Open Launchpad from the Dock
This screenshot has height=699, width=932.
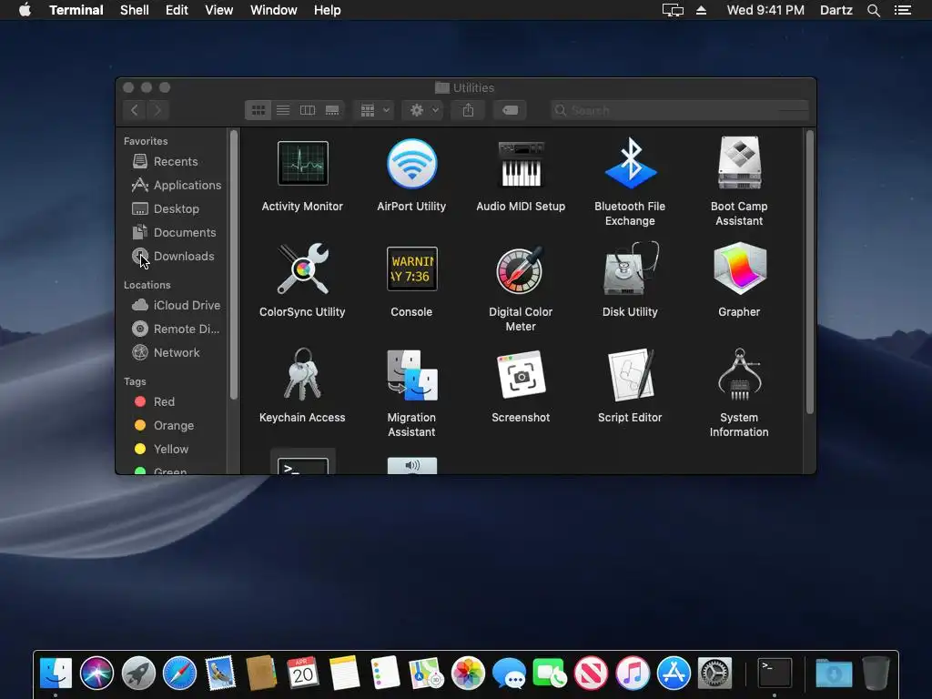point(138,674)
